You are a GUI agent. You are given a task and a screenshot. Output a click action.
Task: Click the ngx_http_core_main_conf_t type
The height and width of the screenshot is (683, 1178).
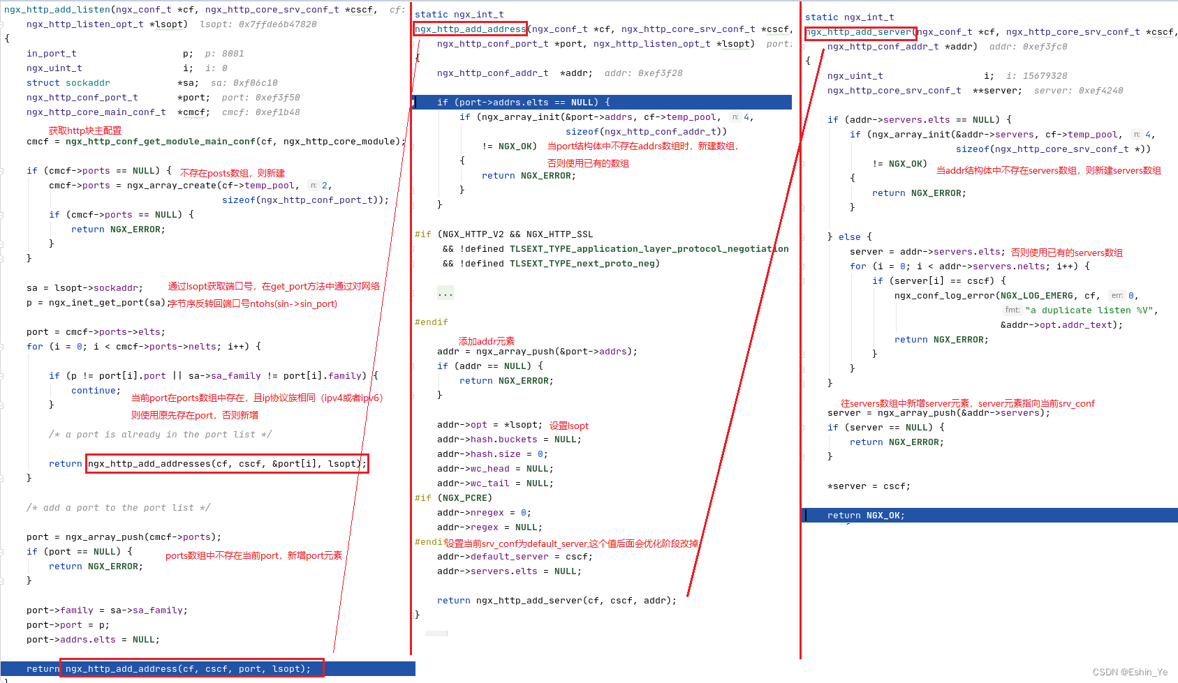point(96,112)
